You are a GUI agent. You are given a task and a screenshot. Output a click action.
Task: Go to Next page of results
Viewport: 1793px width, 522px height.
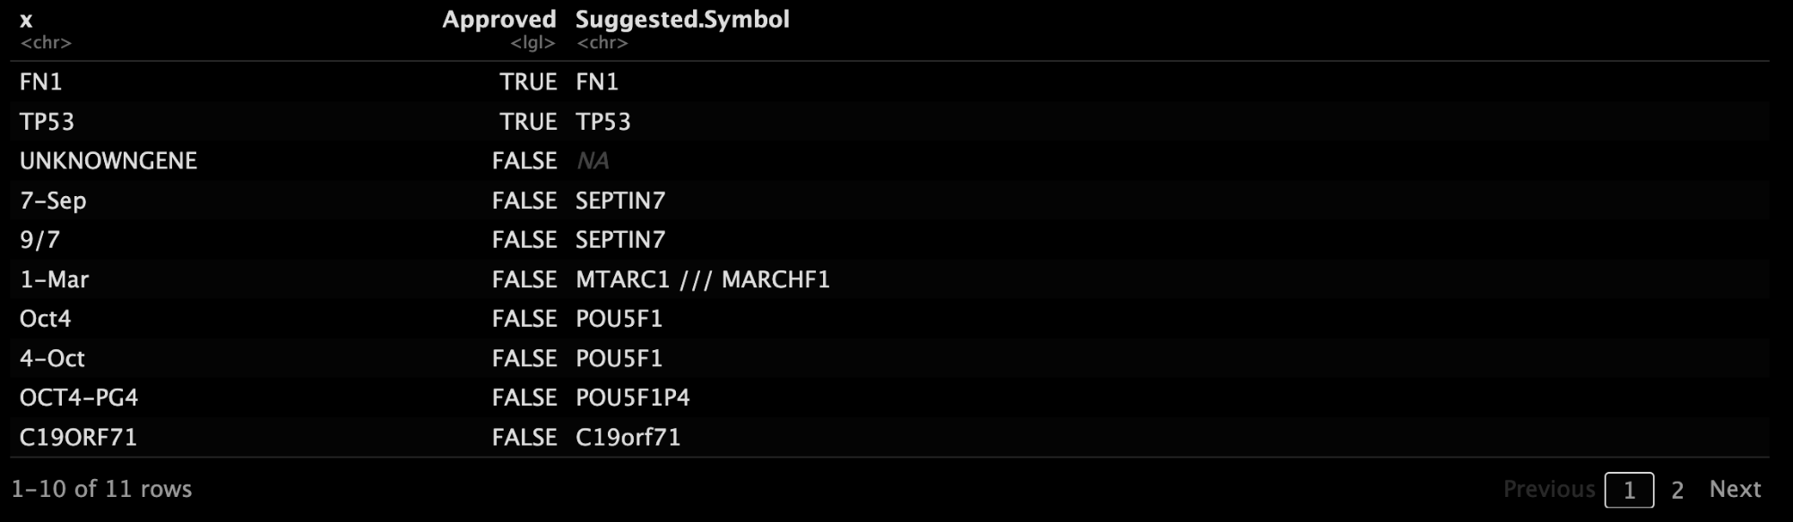coord(1735,489)
